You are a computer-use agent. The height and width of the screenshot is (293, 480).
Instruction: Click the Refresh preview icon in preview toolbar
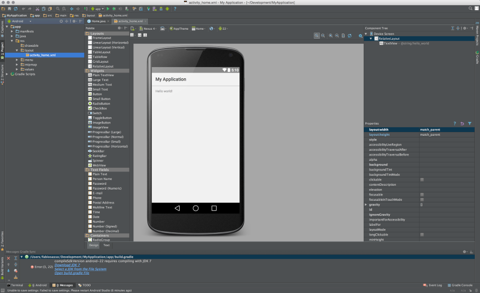tap(349, 36)
